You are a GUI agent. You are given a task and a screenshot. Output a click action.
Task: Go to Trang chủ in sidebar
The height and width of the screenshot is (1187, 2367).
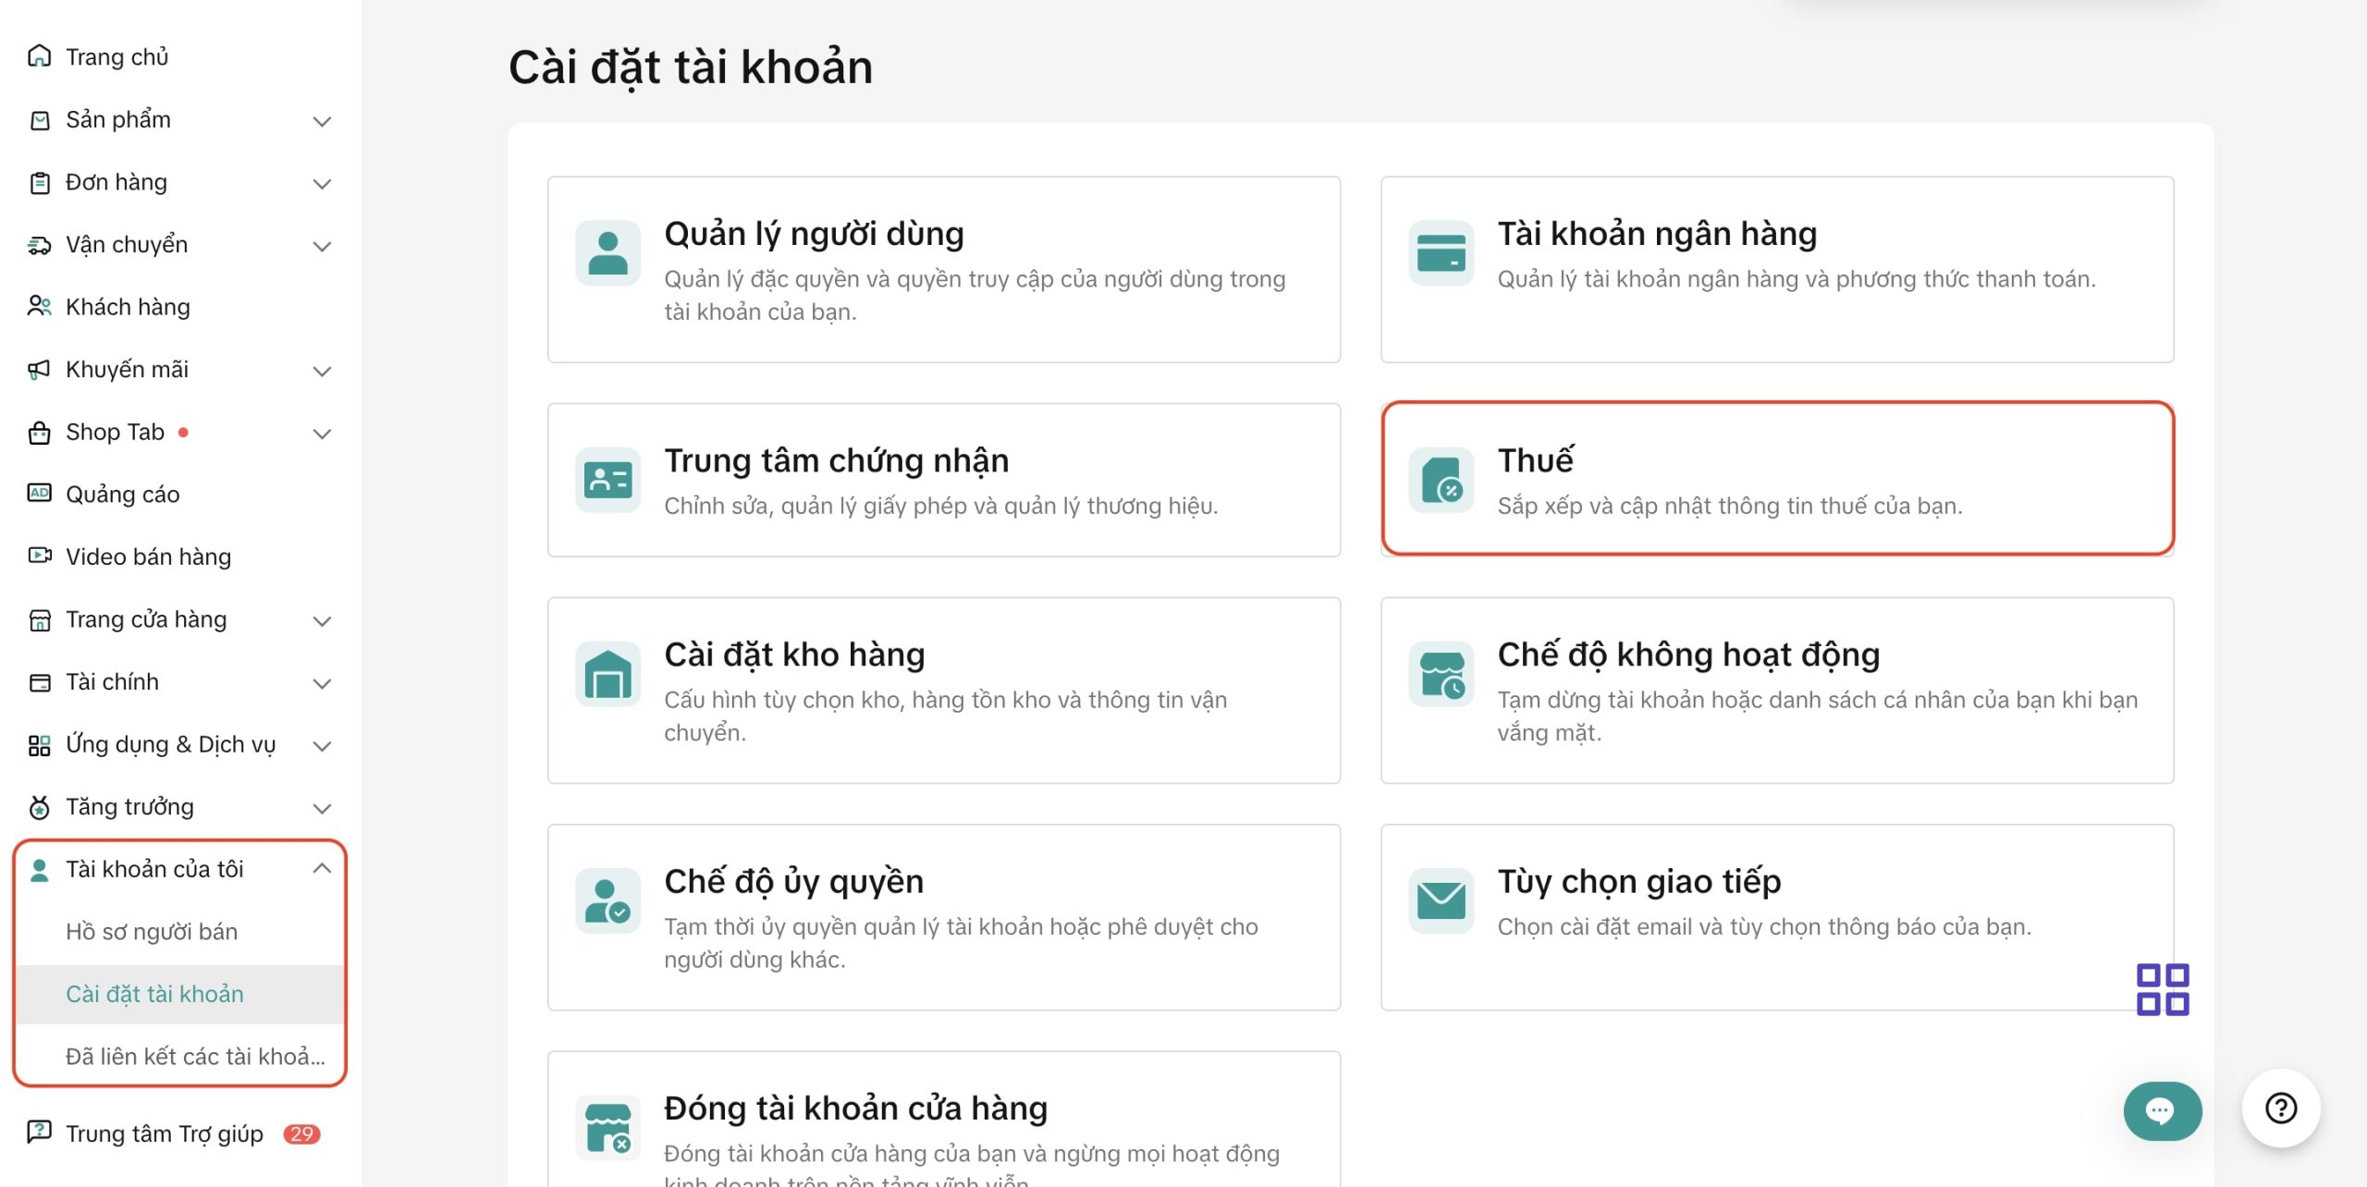[117, 57]
